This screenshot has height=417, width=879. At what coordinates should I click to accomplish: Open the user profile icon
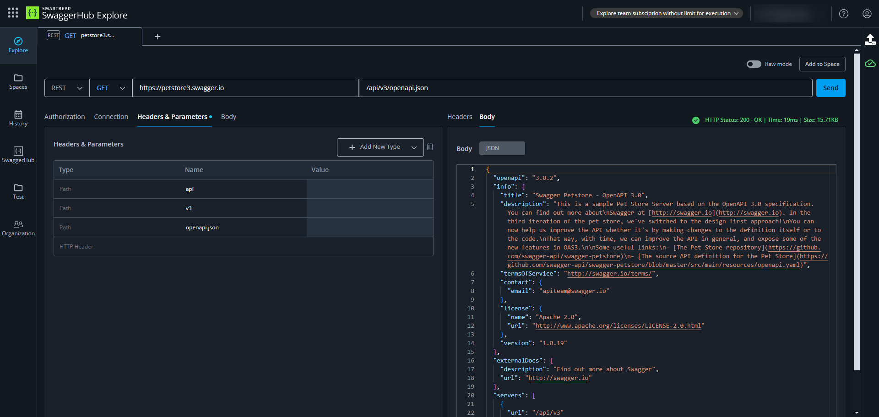point(868,14)
